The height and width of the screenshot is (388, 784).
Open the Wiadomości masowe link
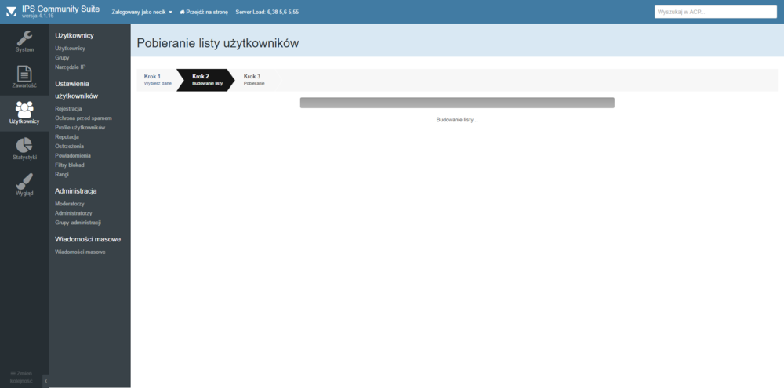80,252
